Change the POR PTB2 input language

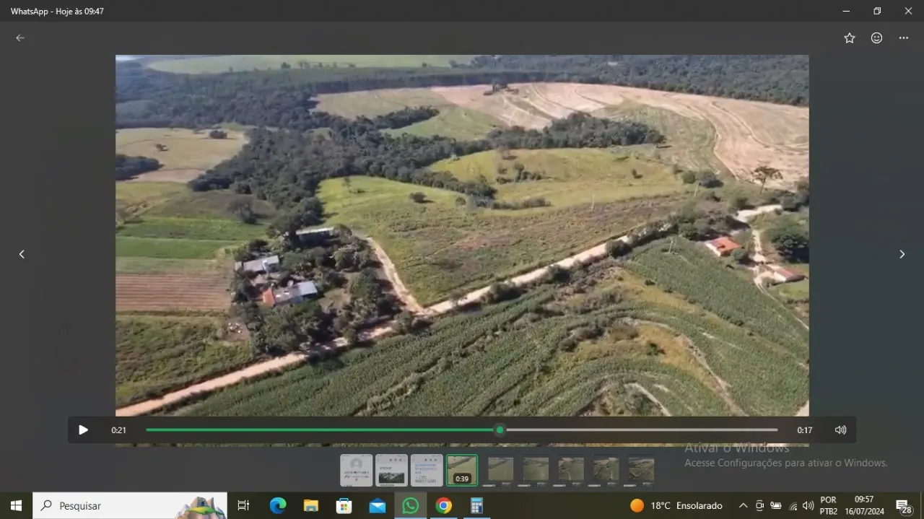[x=829, y=506]
